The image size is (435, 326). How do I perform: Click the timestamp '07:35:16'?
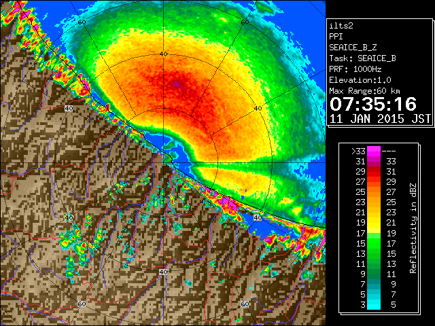tap(373, 104)
